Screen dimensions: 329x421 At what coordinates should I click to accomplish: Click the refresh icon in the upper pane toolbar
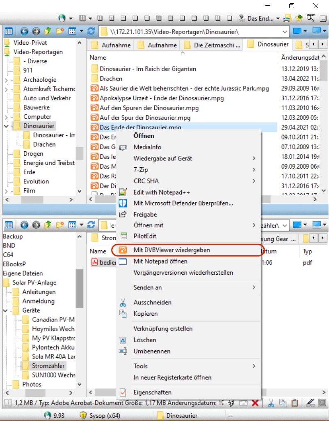coord(91,31)
